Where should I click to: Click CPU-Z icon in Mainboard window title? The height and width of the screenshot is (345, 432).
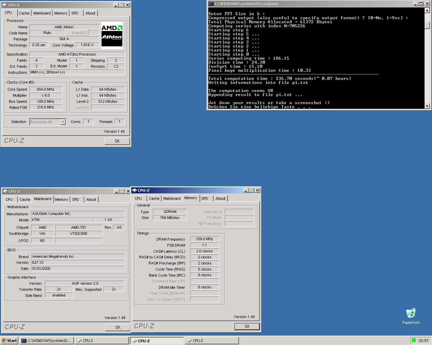[5, 191]
